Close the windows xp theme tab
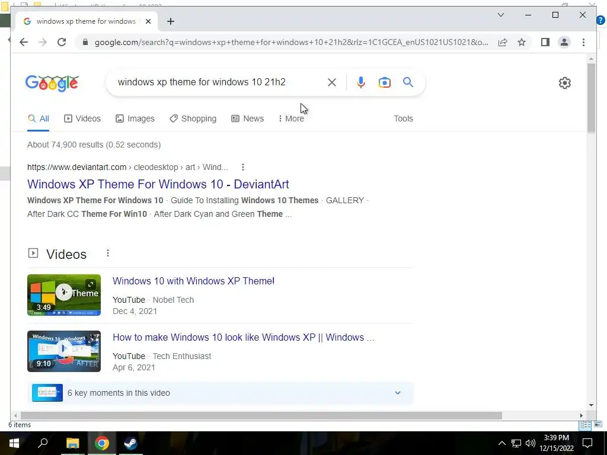Screen dimensions: 607x455 pyautogui.click(x=148, y=21)
